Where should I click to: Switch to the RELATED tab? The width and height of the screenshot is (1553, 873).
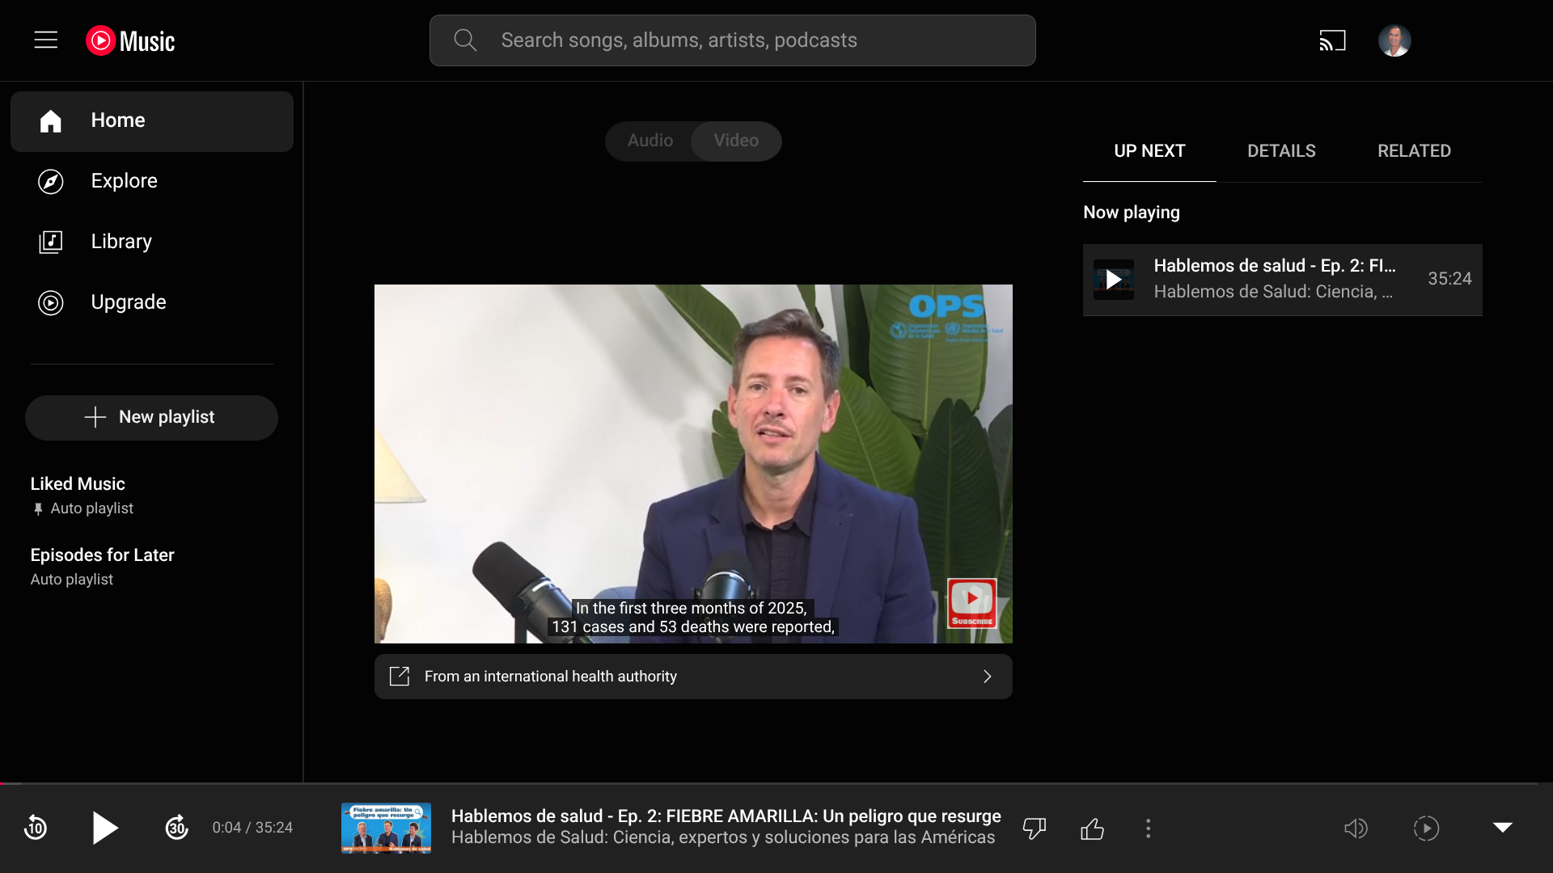pos(1414,151)
